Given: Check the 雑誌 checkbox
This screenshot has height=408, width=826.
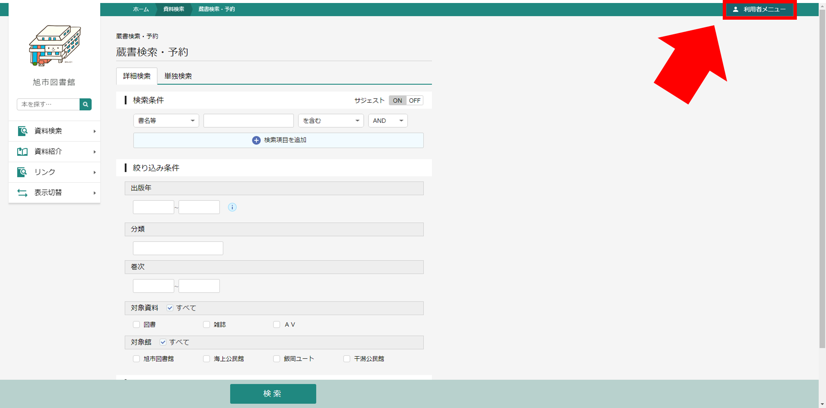Looking at the screenshot, I should 206,325.
